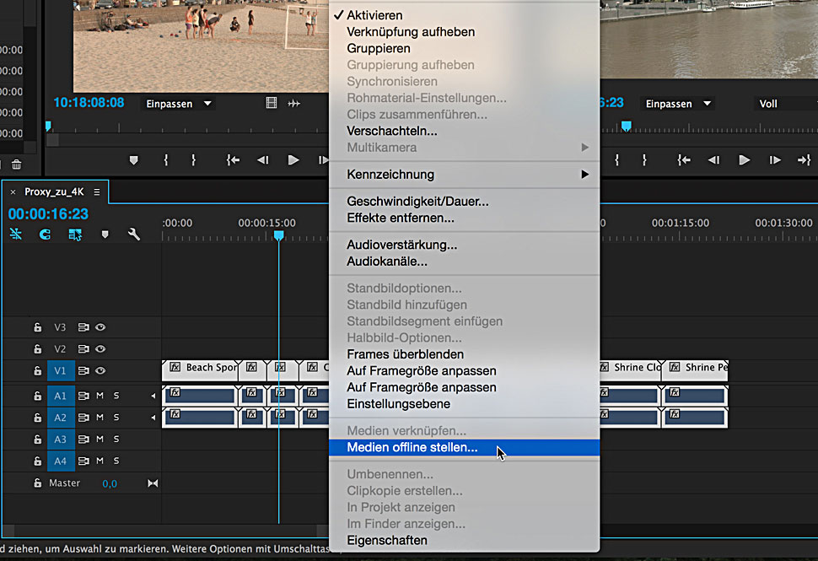Step back one frame in source monitor

point(263,160)
